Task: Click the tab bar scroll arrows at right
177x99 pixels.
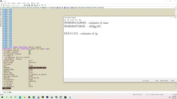Action: coord(175,8)
